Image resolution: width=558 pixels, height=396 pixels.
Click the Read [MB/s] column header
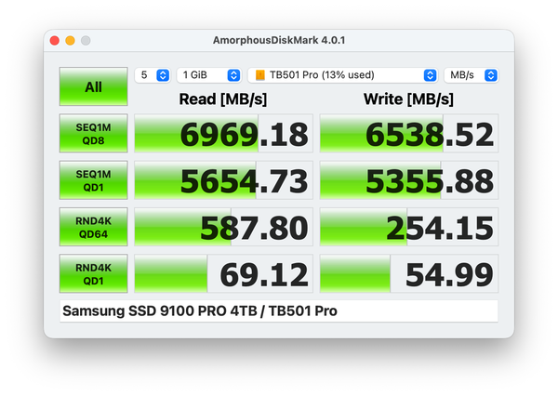[x=223, y=99]
